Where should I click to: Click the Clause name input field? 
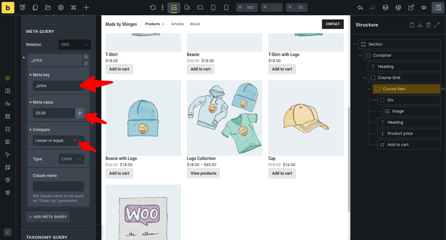click(58, 186)
